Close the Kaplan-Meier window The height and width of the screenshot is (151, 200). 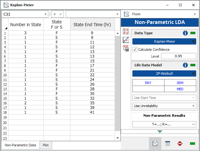[193, 5]
